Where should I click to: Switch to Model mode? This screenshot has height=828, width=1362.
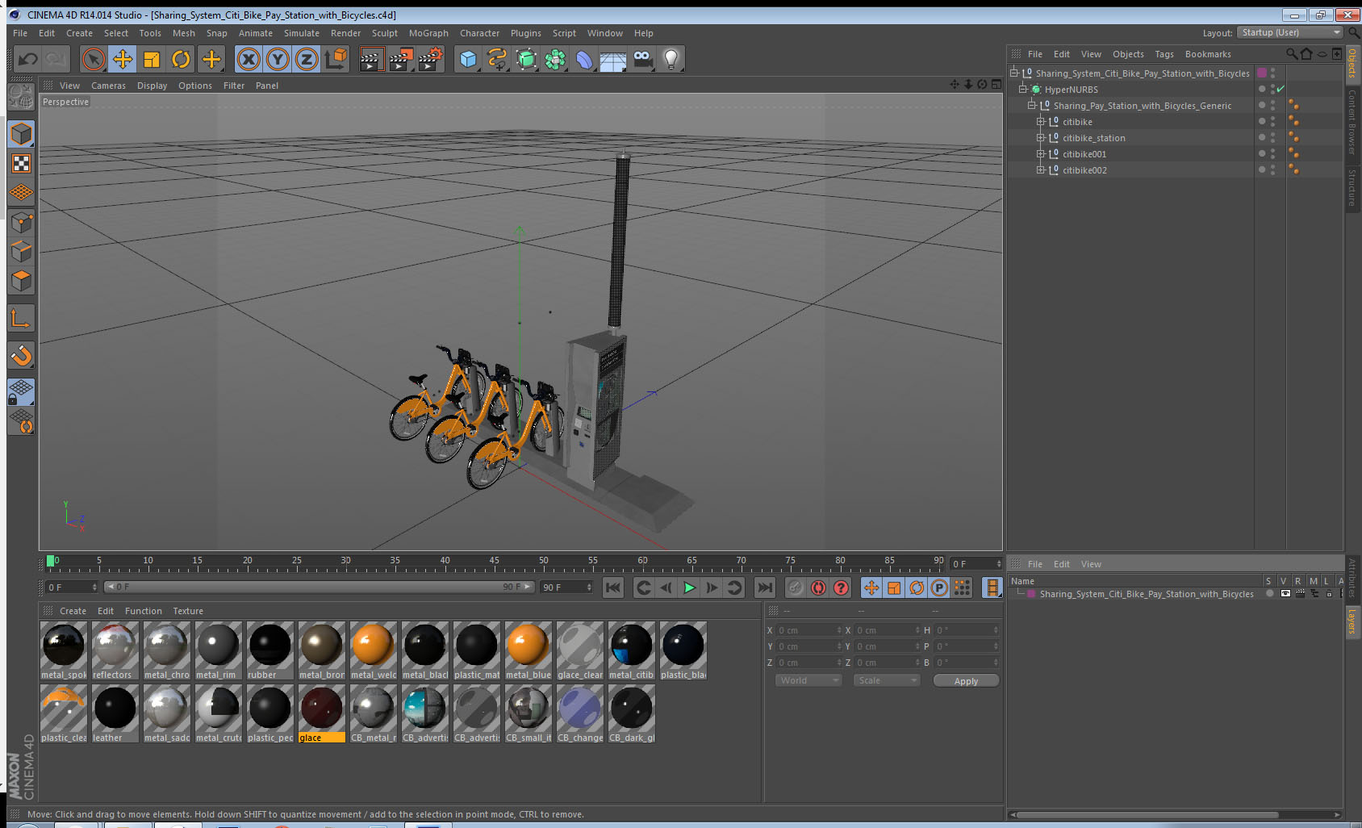coord(21,134)
